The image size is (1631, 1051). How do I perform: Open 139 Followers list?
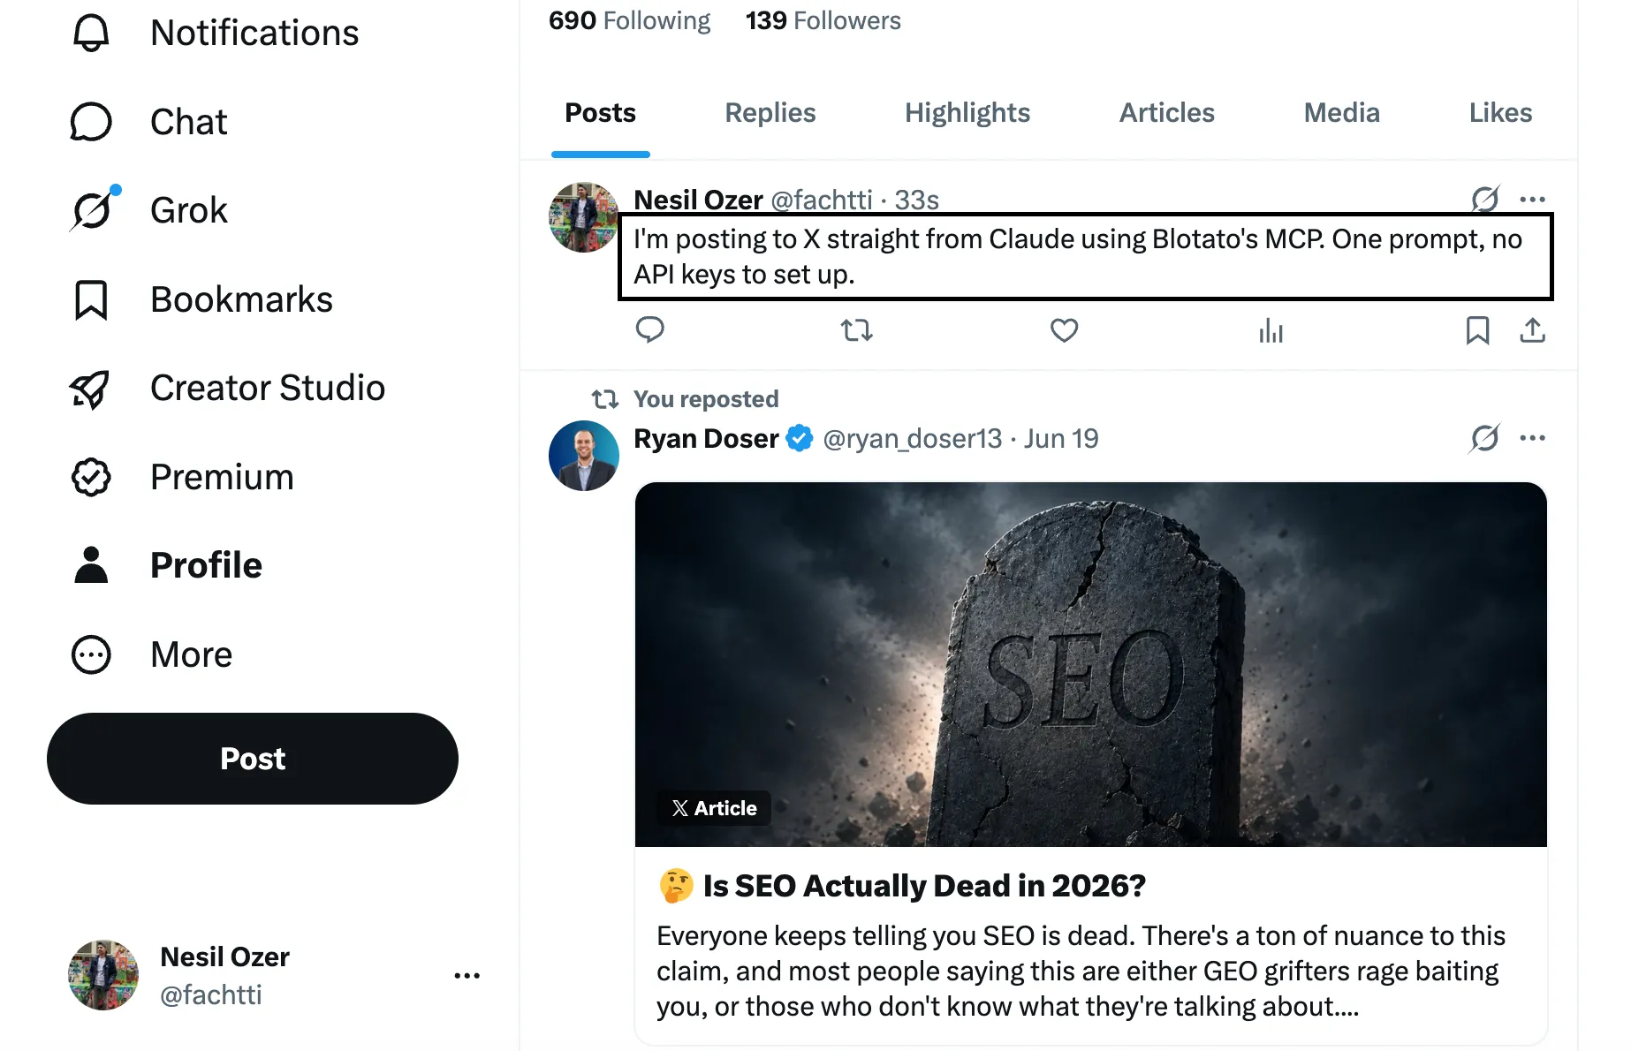(x=823, y=20)
